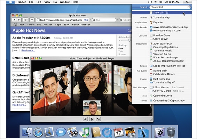Open the Amazon bookmark
The height and width of the screenshot is (139, 197).
tap(48, 25)
